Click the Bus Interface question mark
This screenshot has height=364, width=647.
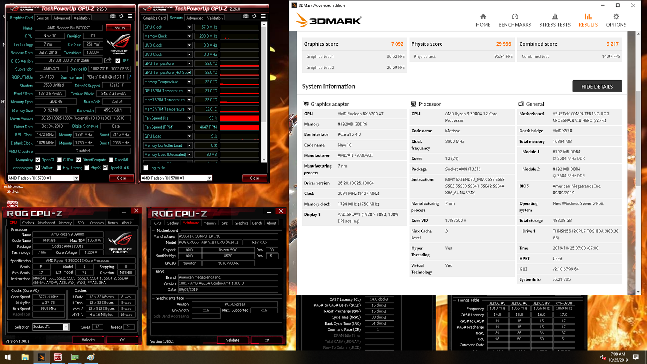tap(130, 77)
